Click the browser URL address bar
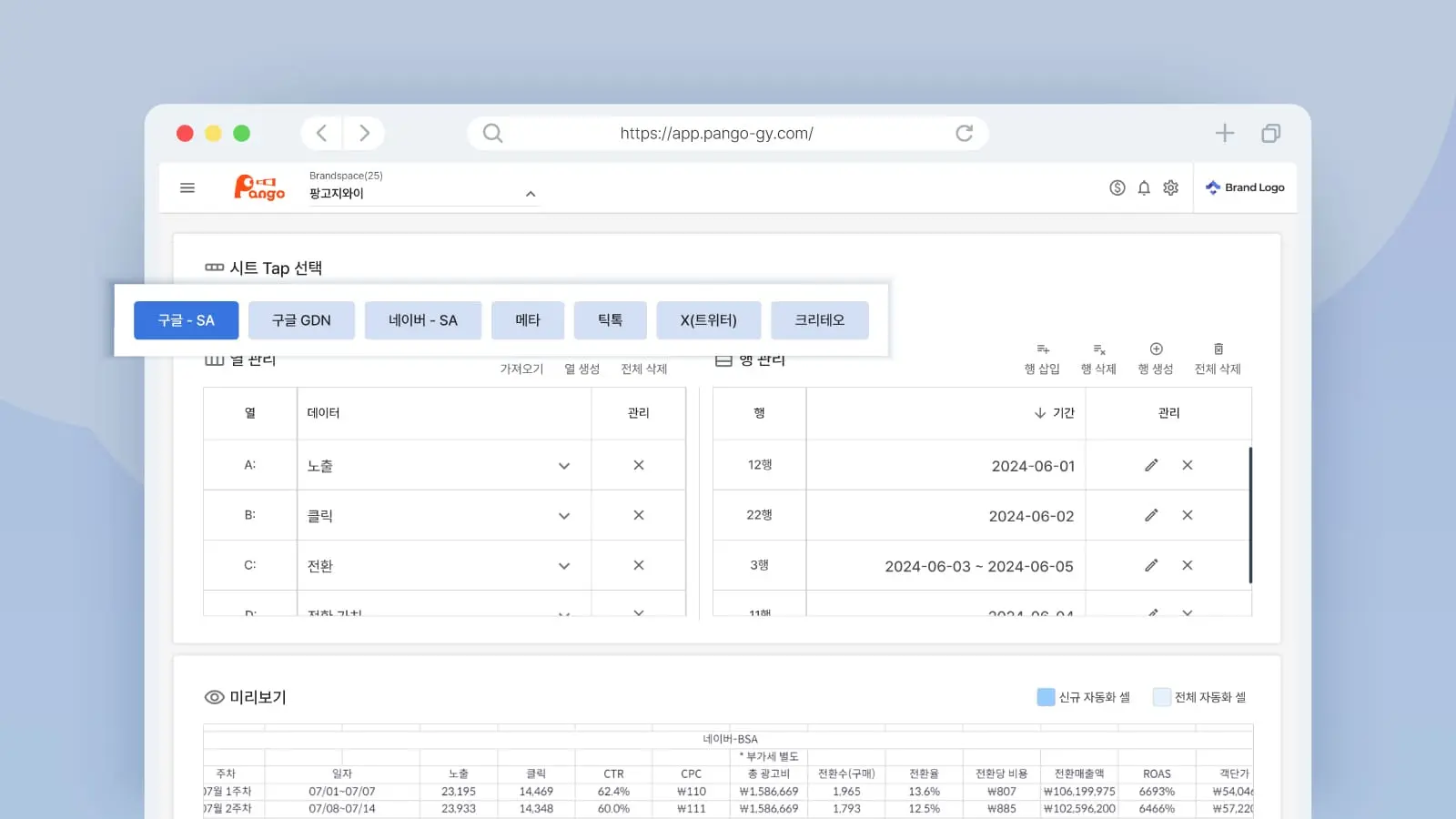Viewport: 1456px width, 819px height. (716, 134)
